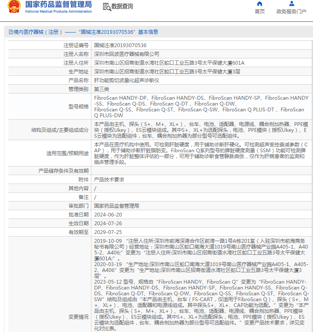Image resolution: width=313 pixels, height=332 pixels.
Task: Click production address ending 3层
Action: click(167, 72)
